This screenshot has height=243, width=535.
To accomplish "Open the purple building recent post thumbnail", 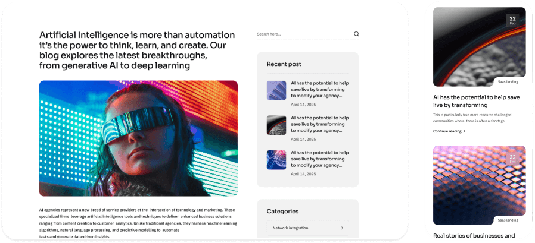I will 276,90.
